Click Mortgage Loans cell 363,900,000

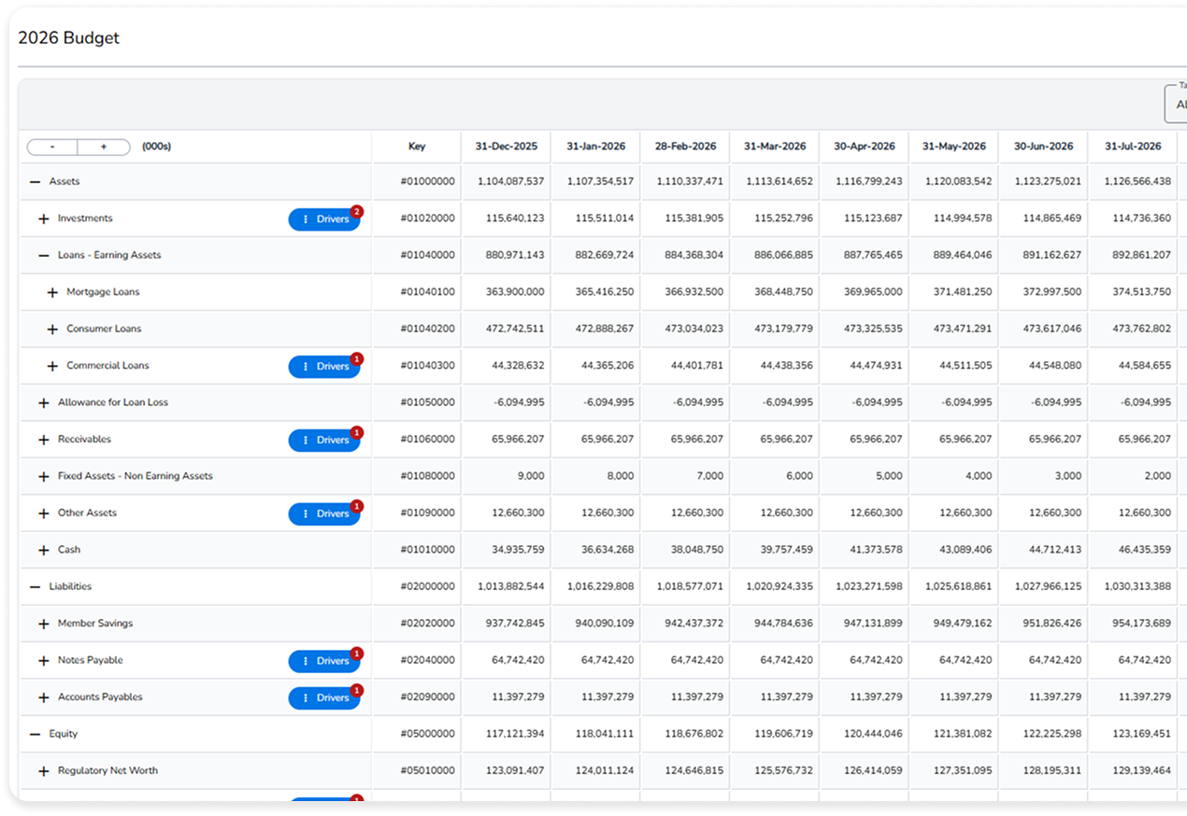click(515, 292)
